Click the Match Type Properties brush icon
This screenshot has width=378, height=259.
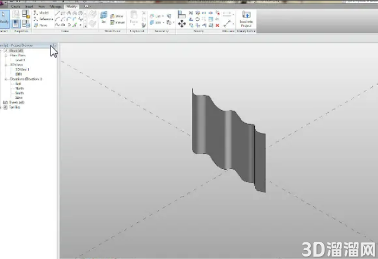pos(144,25)
